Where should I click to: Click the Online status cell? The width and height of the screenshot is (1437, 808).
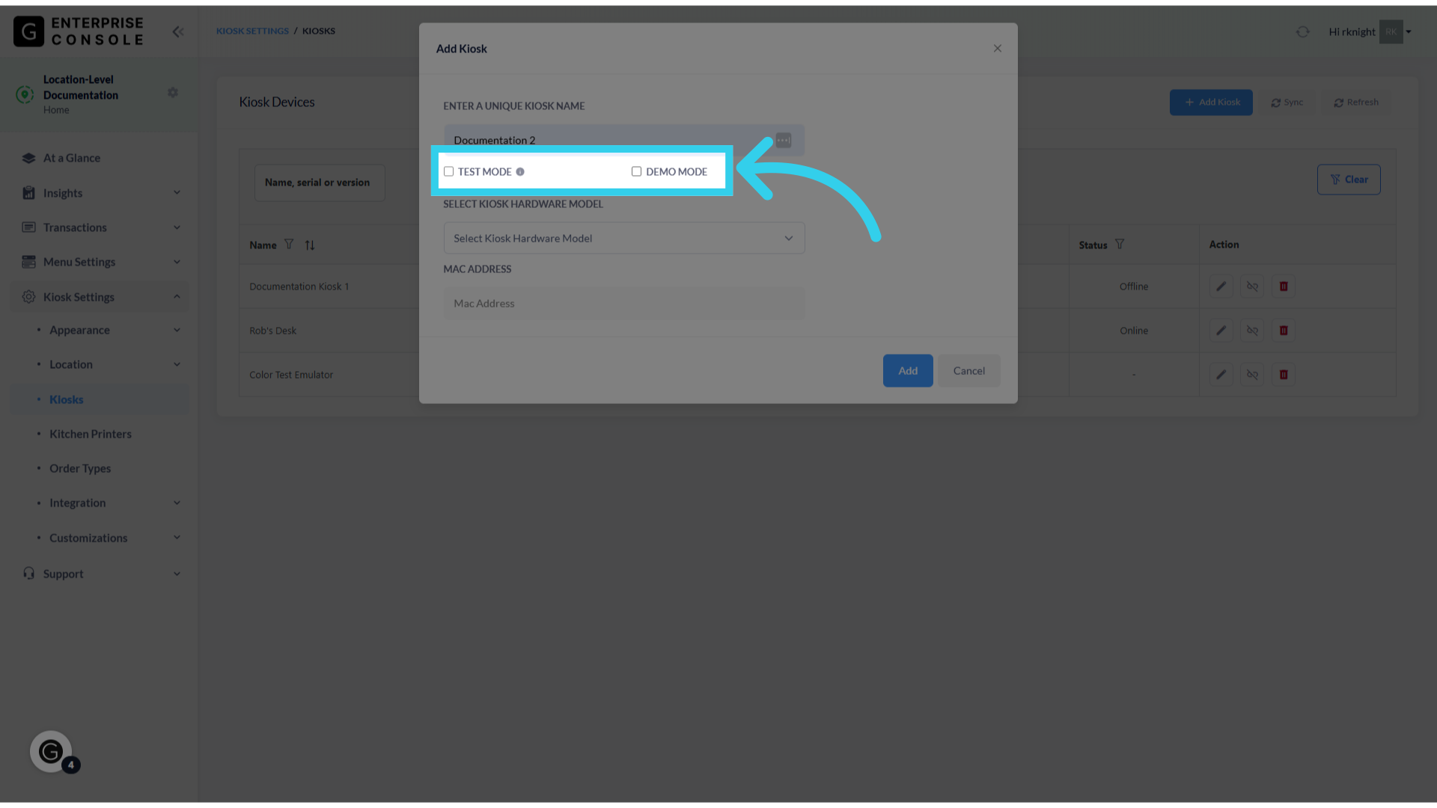point(1133,331)
